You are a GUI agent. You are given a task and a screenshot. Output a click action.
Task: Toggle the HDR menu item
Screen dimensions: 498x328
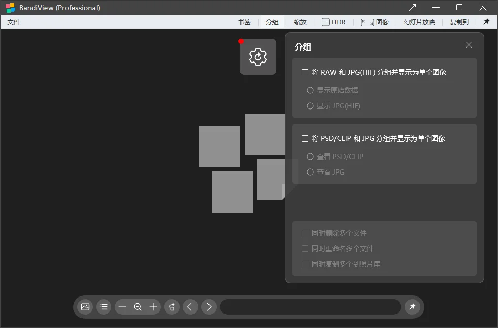click(333, 22)
